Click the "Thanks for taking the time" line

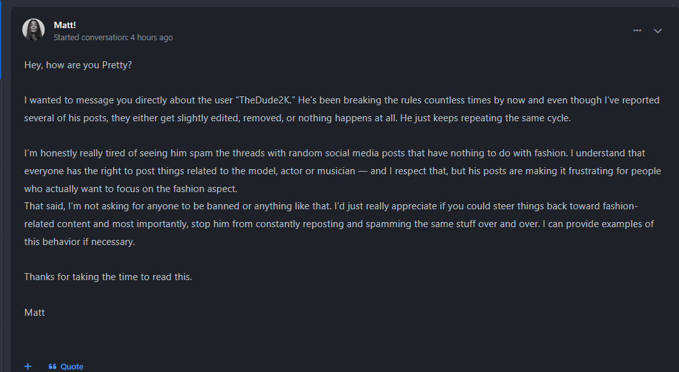(108, 277)
